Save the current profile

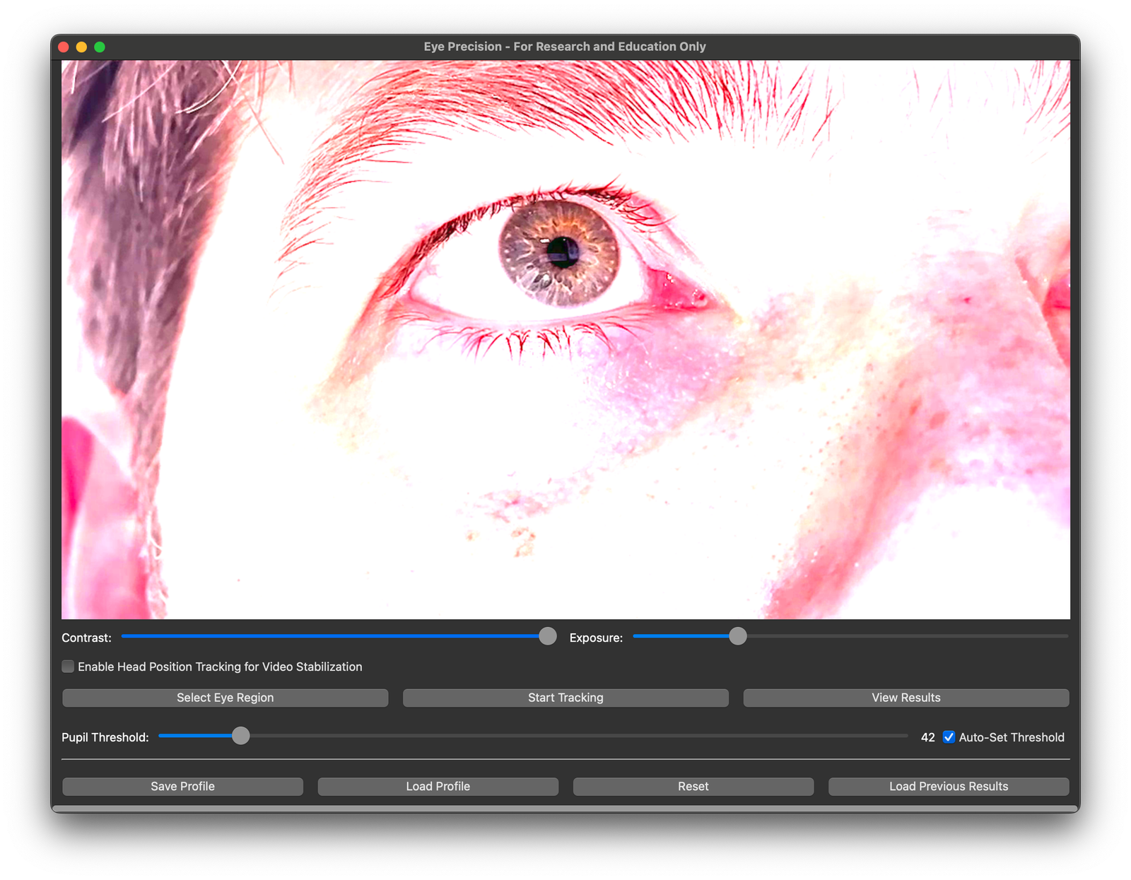click(x=182, y=786)
